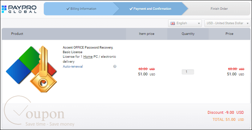Image resolution: width=252 pixels, height=130 pixels.
Task: Open the English language dropdown
Action: tap(185, 23)
